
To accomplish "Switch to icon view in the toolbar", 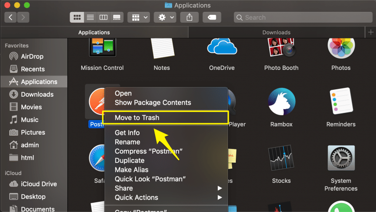I will coord(77,17).
